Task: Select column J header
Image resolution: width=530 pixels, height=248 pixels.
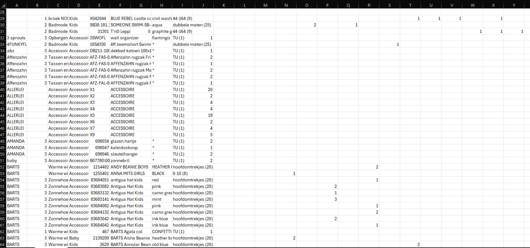Action: pyautogui.click(x=203, y=5)
